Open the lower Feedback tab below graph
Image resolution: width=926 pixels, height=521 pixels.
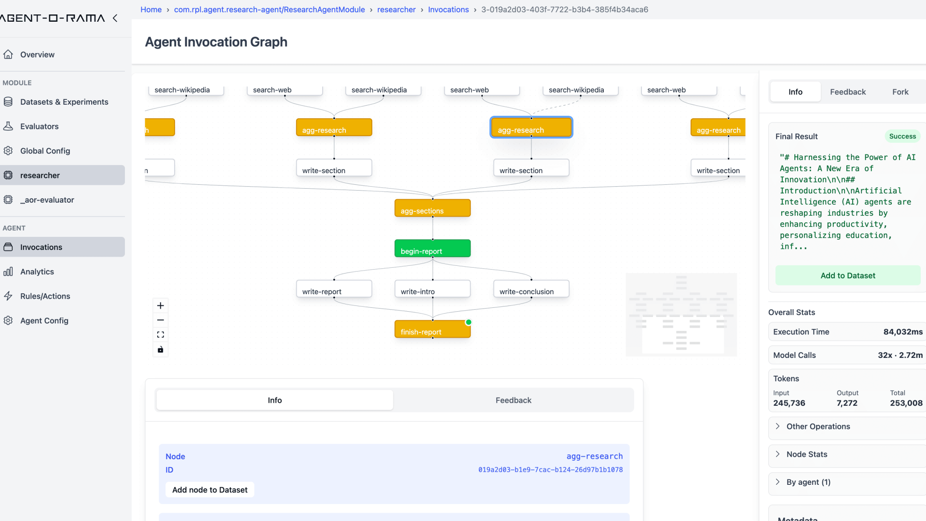pos(513,400)
